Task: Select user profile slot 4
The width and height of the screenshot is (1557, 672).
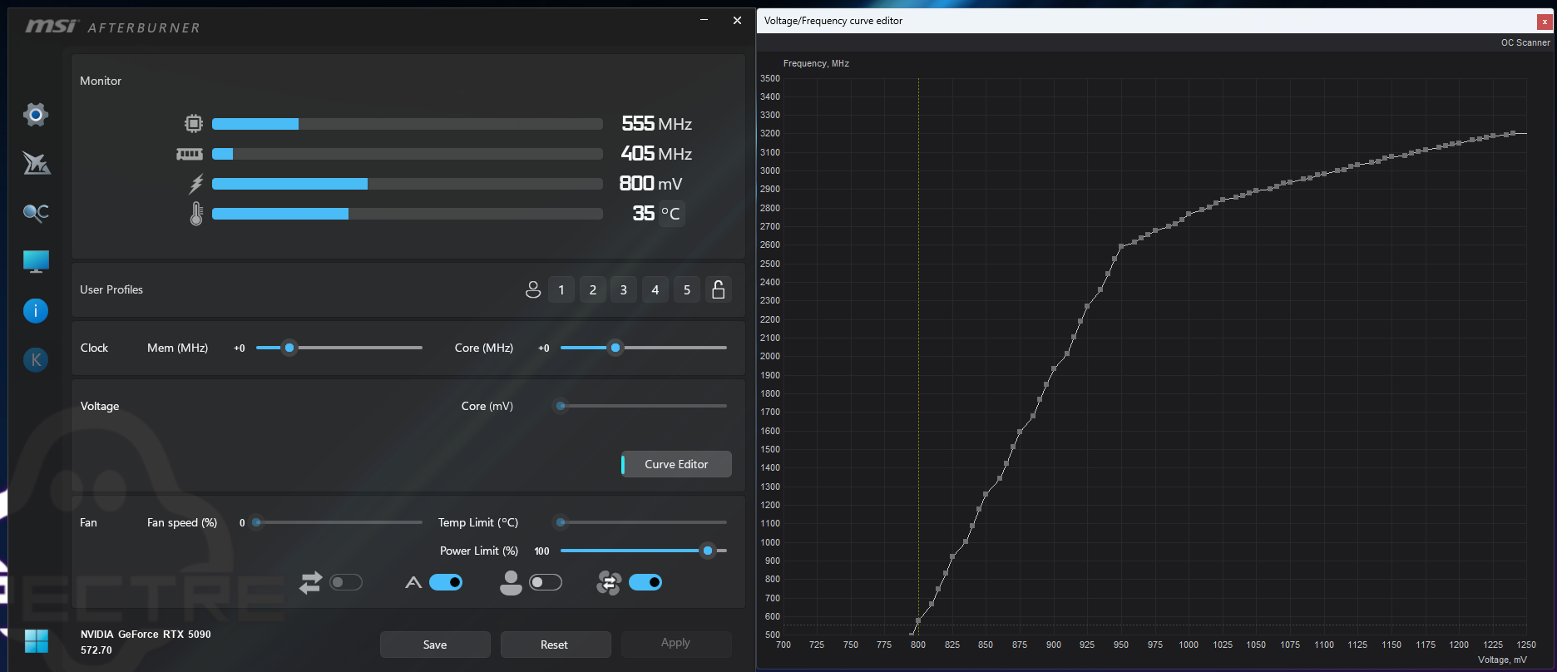Action: click(655, 289)
